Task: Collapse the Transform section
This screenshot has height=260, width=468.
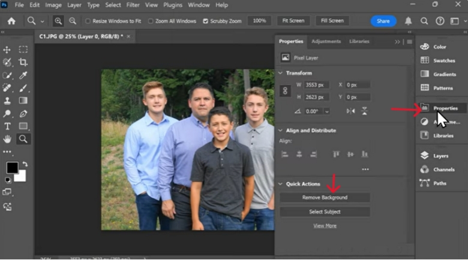Action: (x=280, y=73)
